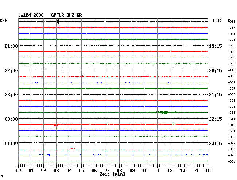Click the green burst between minutes 11 and 12
The width and height of the screenshot is (237, 180).
(x=164, y=112)
